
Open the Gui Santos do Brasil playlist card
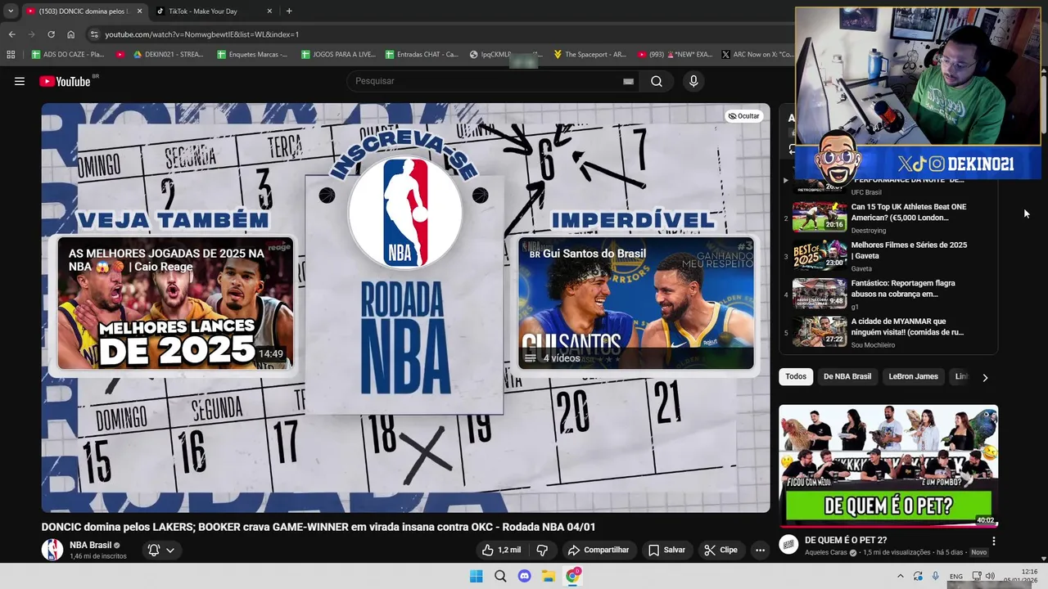[x=636, y=303]
